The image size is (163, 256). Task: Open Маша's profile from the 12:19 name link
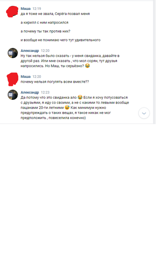[26, 9]
